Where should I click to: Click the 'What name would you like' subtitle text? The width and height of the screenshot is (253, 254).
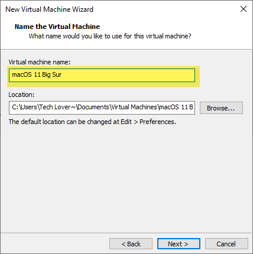110,36
